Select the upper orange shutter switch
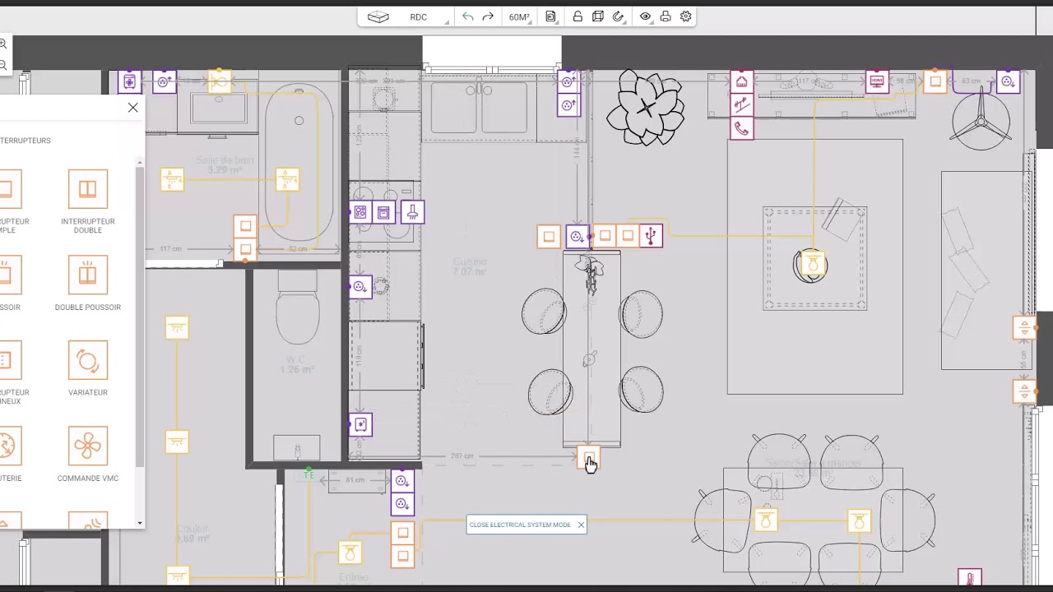Viewport: 1053px width, 592px height. pyautogui.click(x=1024, y=327)
